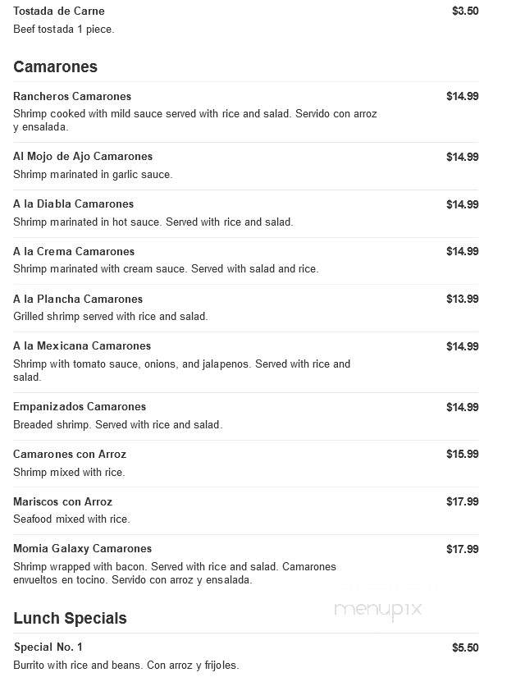
Task: Open Momia Galaxy Camarones item
Action: [x=83, y=549]
